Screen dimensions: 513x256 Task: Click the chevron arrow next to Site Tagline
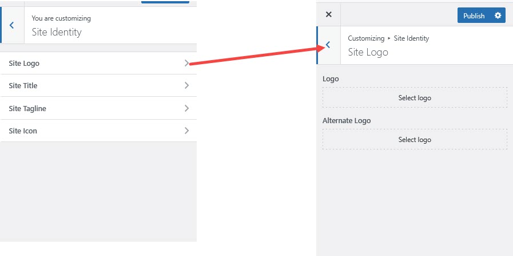[x=186, y=108]
